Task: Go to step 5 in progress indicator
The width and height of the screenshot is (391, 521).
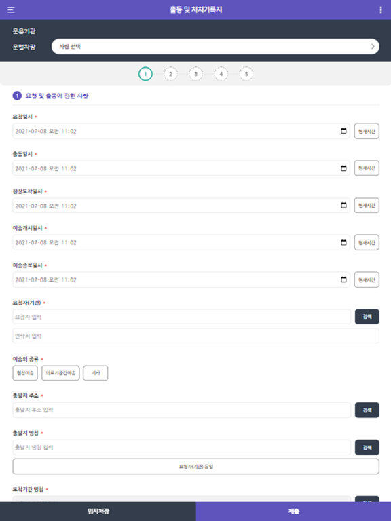Action: coord(246,74)
